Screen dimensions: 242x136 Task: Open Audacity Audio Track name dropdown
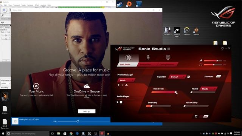[6, 25]
